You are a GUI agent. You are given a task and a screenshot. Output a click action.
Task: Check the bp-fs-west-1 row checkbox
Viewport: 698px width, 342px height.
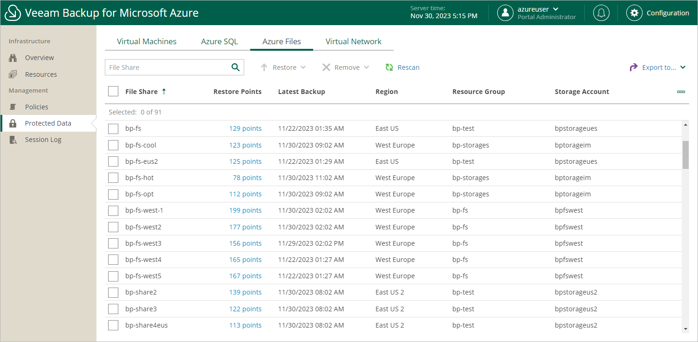pyautogui.click(x=113, y=211)
